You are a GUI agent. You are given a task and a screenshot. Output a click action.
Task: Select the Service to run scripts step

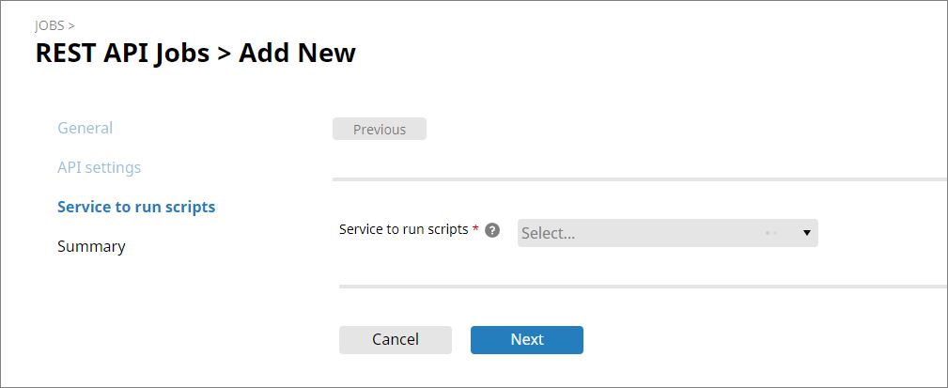point(136,207)
